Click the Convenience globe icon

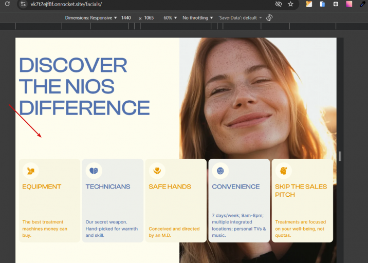click(220, 171)
